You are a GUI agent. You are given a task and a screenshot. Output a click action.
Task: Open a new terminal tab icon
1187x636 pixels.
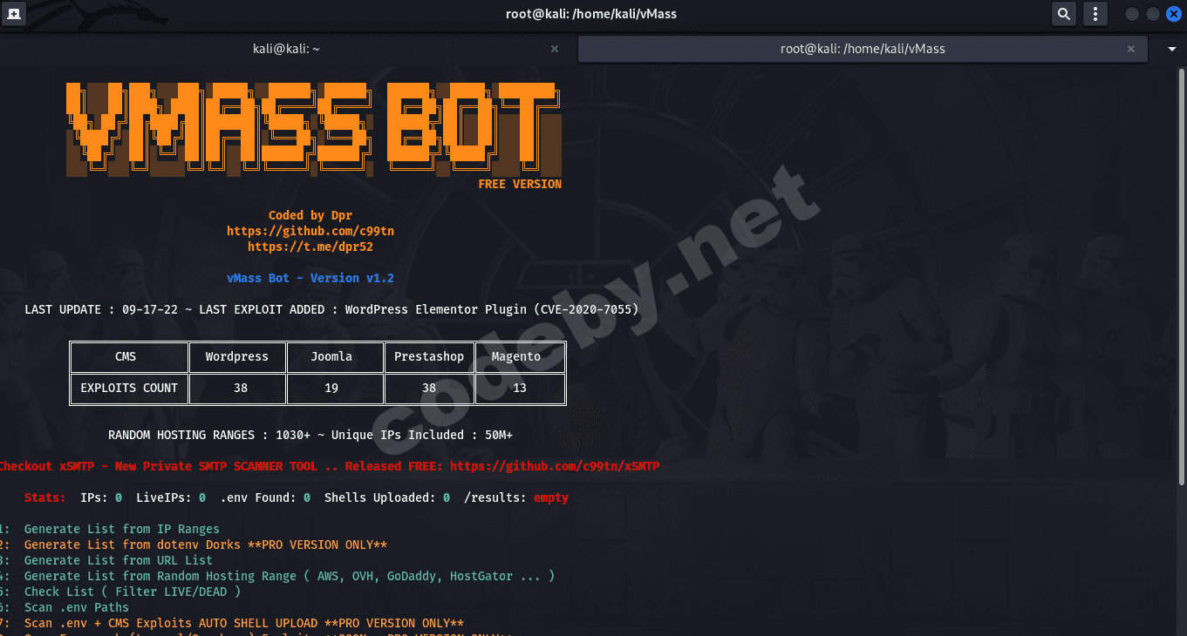[x=16, y=14]
